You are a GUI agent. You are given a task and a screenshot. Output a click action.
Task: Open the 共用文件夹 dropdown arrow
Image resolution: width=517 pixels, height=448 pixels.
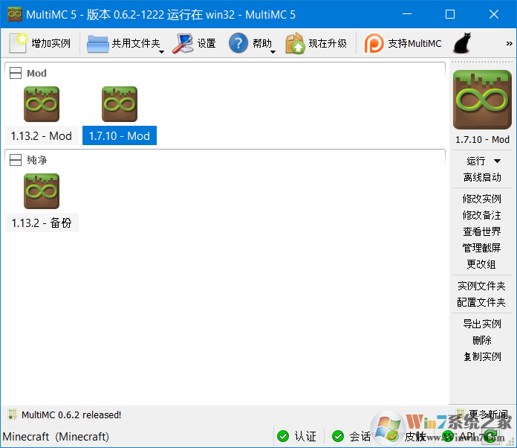tap(162, 52)
